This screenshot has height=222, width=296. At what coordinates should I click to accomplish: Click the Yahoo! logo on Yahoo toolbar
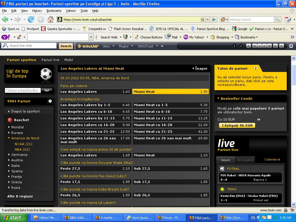pos(6,37)
